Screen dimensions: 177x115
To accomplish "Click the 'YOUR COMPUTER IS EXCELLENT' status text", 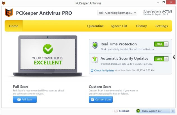I will (47, 61).
